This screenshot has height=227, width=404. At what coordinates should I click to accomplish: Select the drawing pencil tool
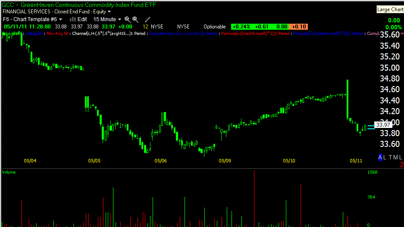pyautogui.click(x=147, y=19)
